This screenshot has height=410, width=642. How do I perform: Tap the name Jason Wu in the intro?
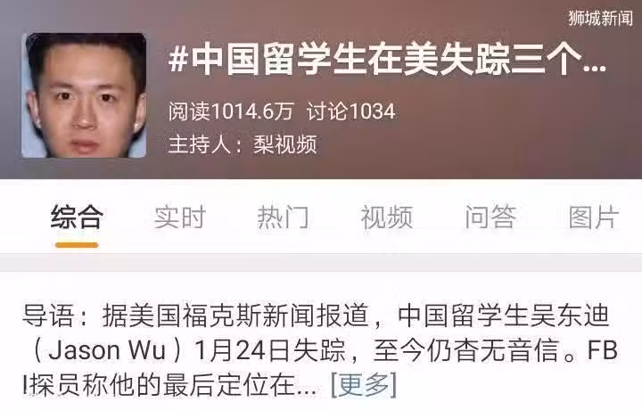107,350
